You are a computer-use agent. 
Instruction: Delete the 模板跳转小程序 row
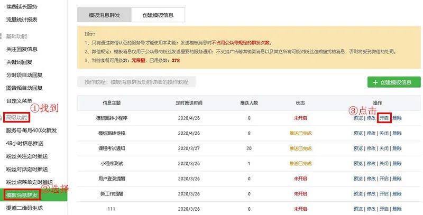point(397,118)
